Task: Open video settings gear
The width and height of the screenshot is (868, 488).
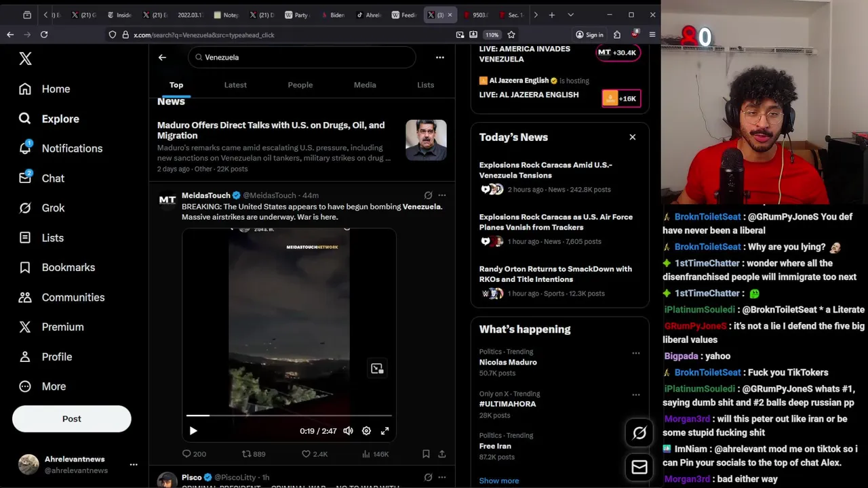Action: (x=366, y=431)
